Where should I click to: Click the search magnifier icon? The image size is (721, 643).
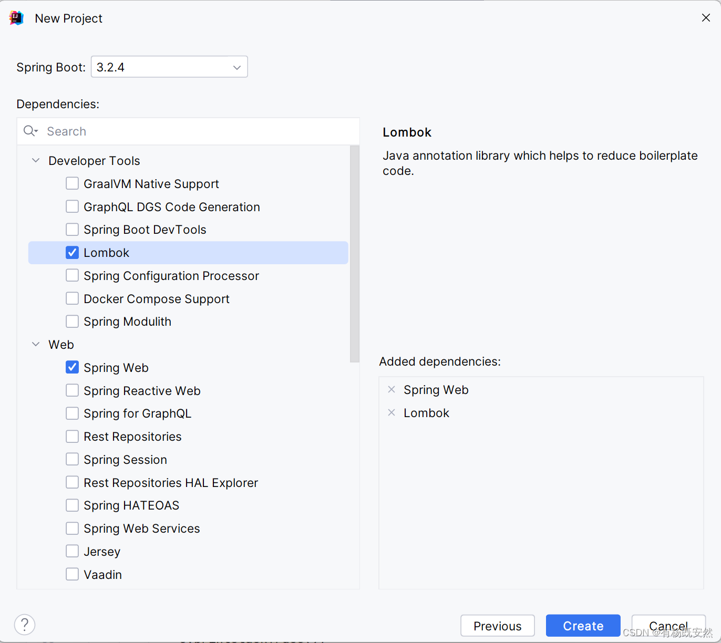30,131
